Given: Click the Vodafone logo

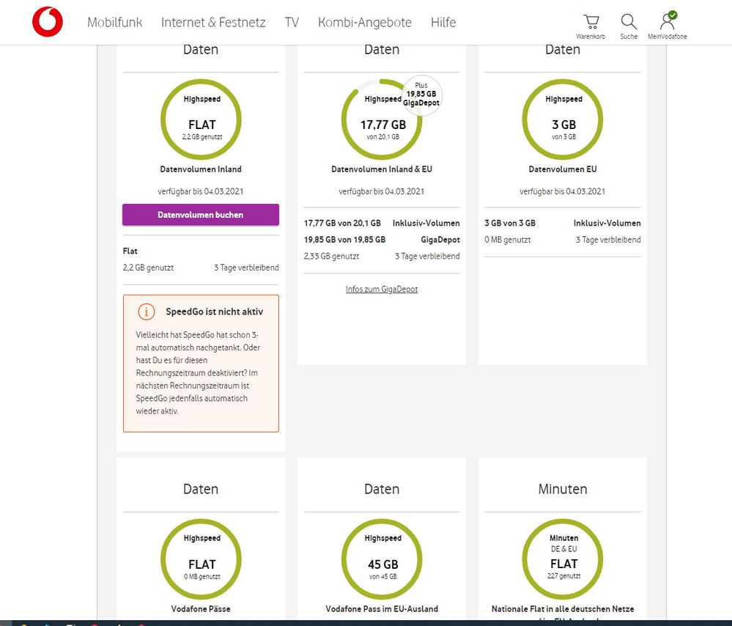Looking at the screenshot, I should tap(47, 21).
